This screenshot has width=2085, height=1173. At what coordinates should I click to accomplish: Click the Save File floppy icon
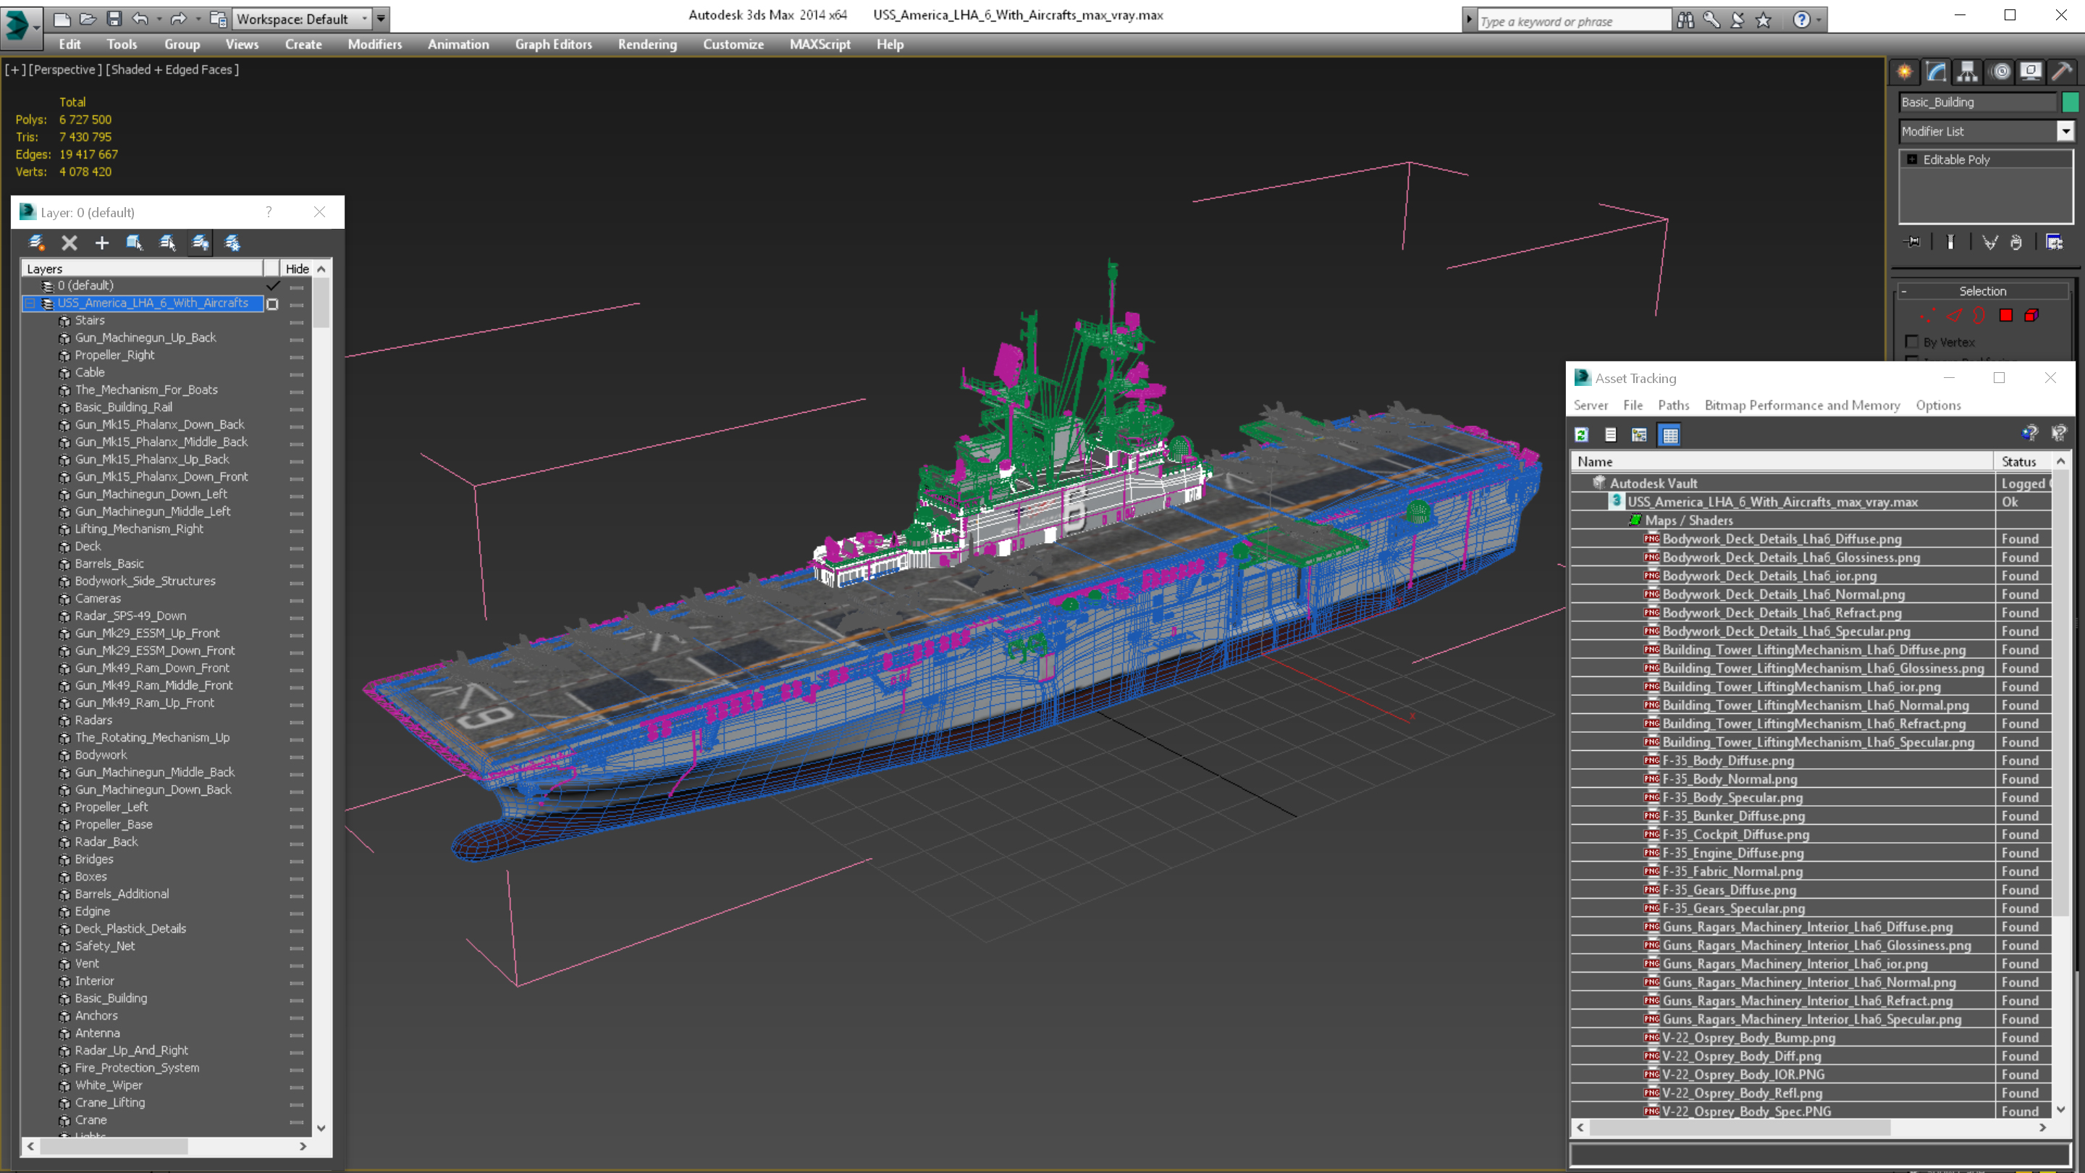114,19
